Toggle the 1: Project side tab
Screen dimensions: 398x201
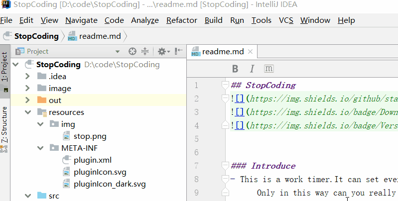click(5, 72)
